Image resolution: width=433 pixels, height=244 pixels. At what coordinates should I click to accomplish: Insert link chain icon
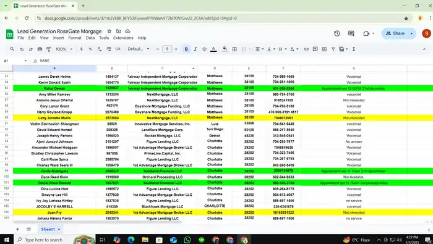pyautogui.click(x=306, y=49)
